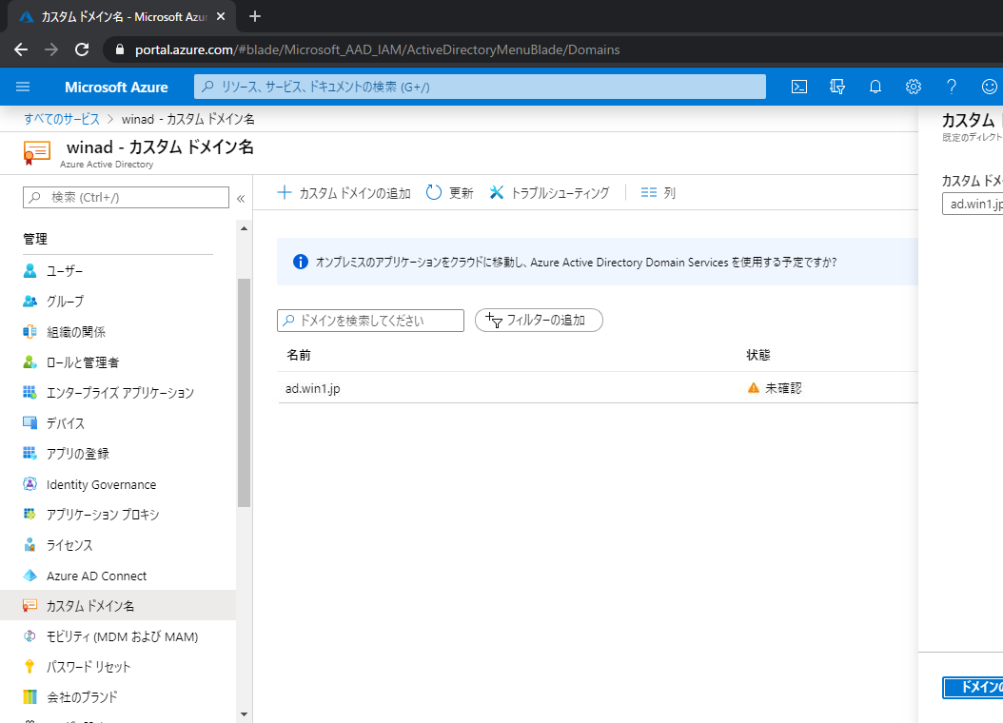Click the 会社のブランド icon
This screenshot has height=723, width=1003.
[x=30, y=697]
